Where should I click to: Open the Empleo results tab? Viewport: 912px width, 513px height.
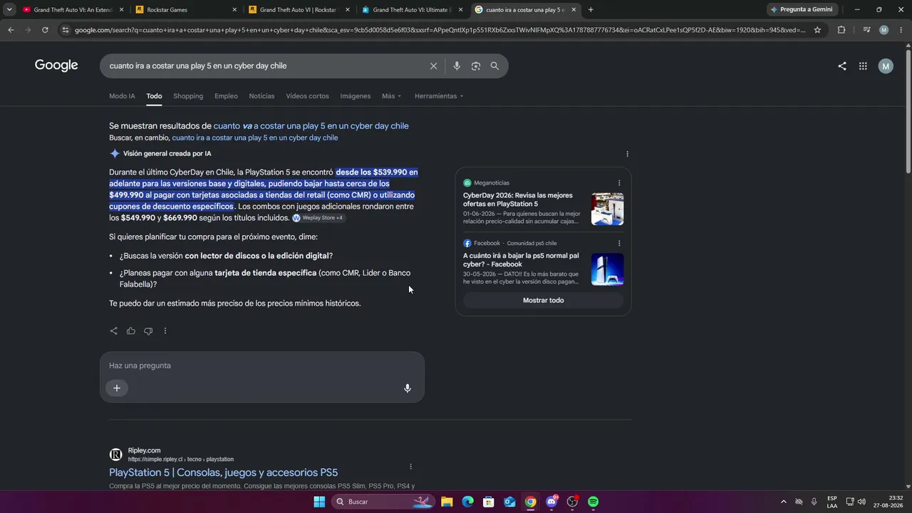(226, 96)
